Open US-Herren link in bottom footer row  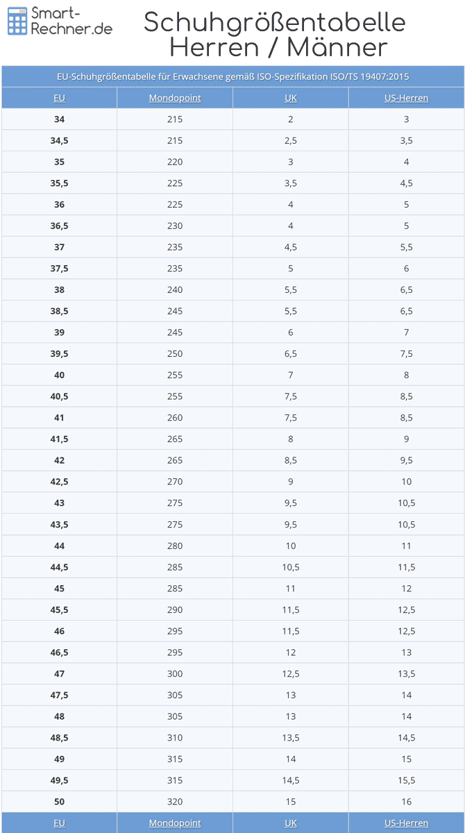point(406,823)
